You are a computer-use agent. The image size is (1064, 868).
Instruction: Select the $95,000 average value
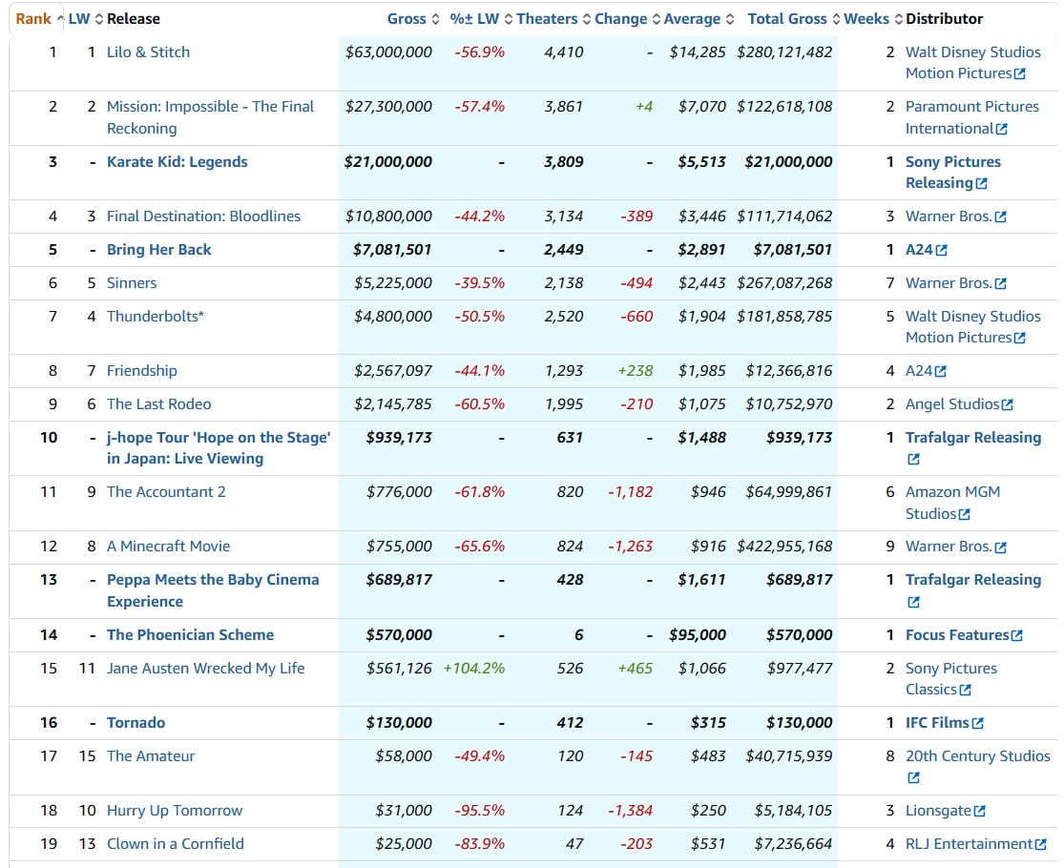[698, 635]
